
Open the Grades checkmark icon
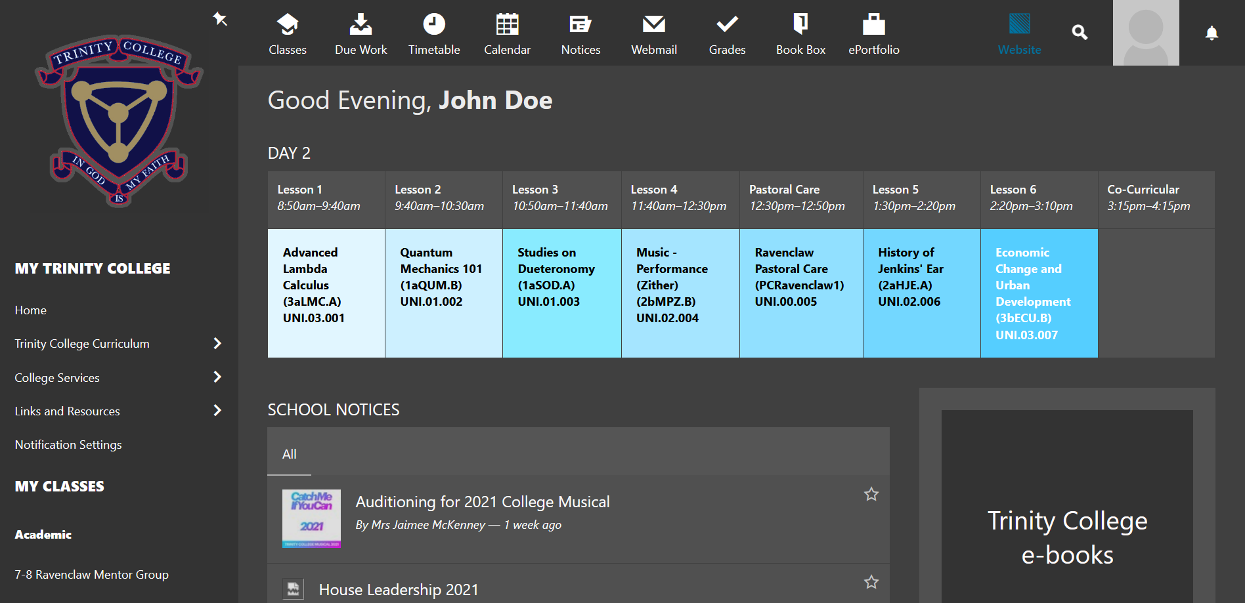tap(727, 26)
